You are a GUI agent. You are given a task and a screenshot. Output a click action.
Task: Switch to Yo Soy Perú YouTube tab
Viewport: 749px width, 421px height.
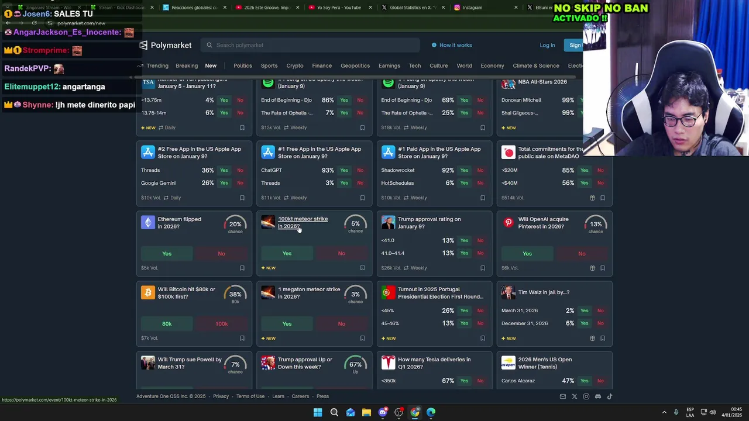click(339, 8)
